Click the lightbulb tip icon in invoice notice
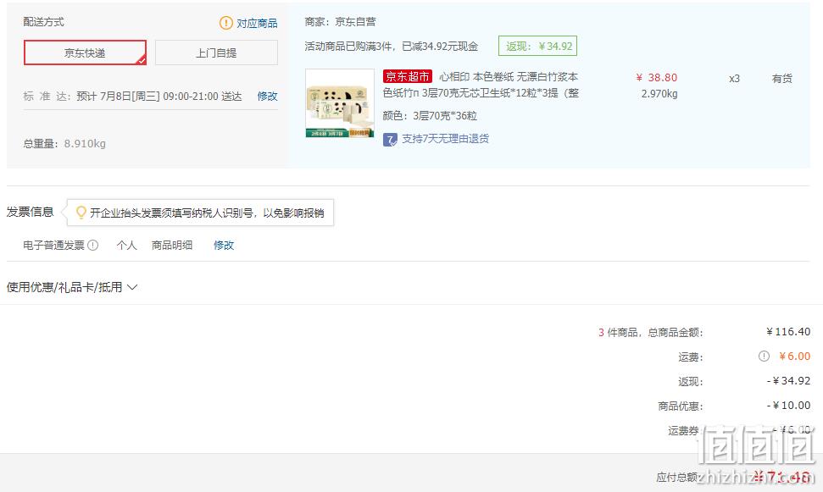Screen dimensions: 823x492 pos(81,213)
